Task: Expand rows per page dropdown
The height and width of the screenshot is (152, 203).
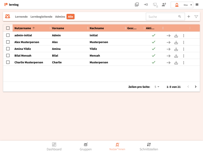Action: pos(157,87)
